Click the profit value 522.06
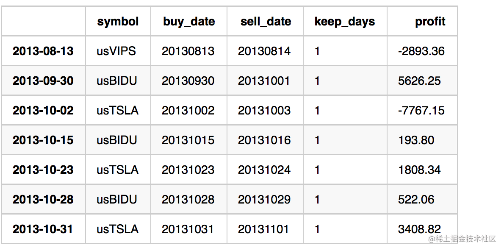The height and width of the screenshot is (251, 504). tap(416, 200)
